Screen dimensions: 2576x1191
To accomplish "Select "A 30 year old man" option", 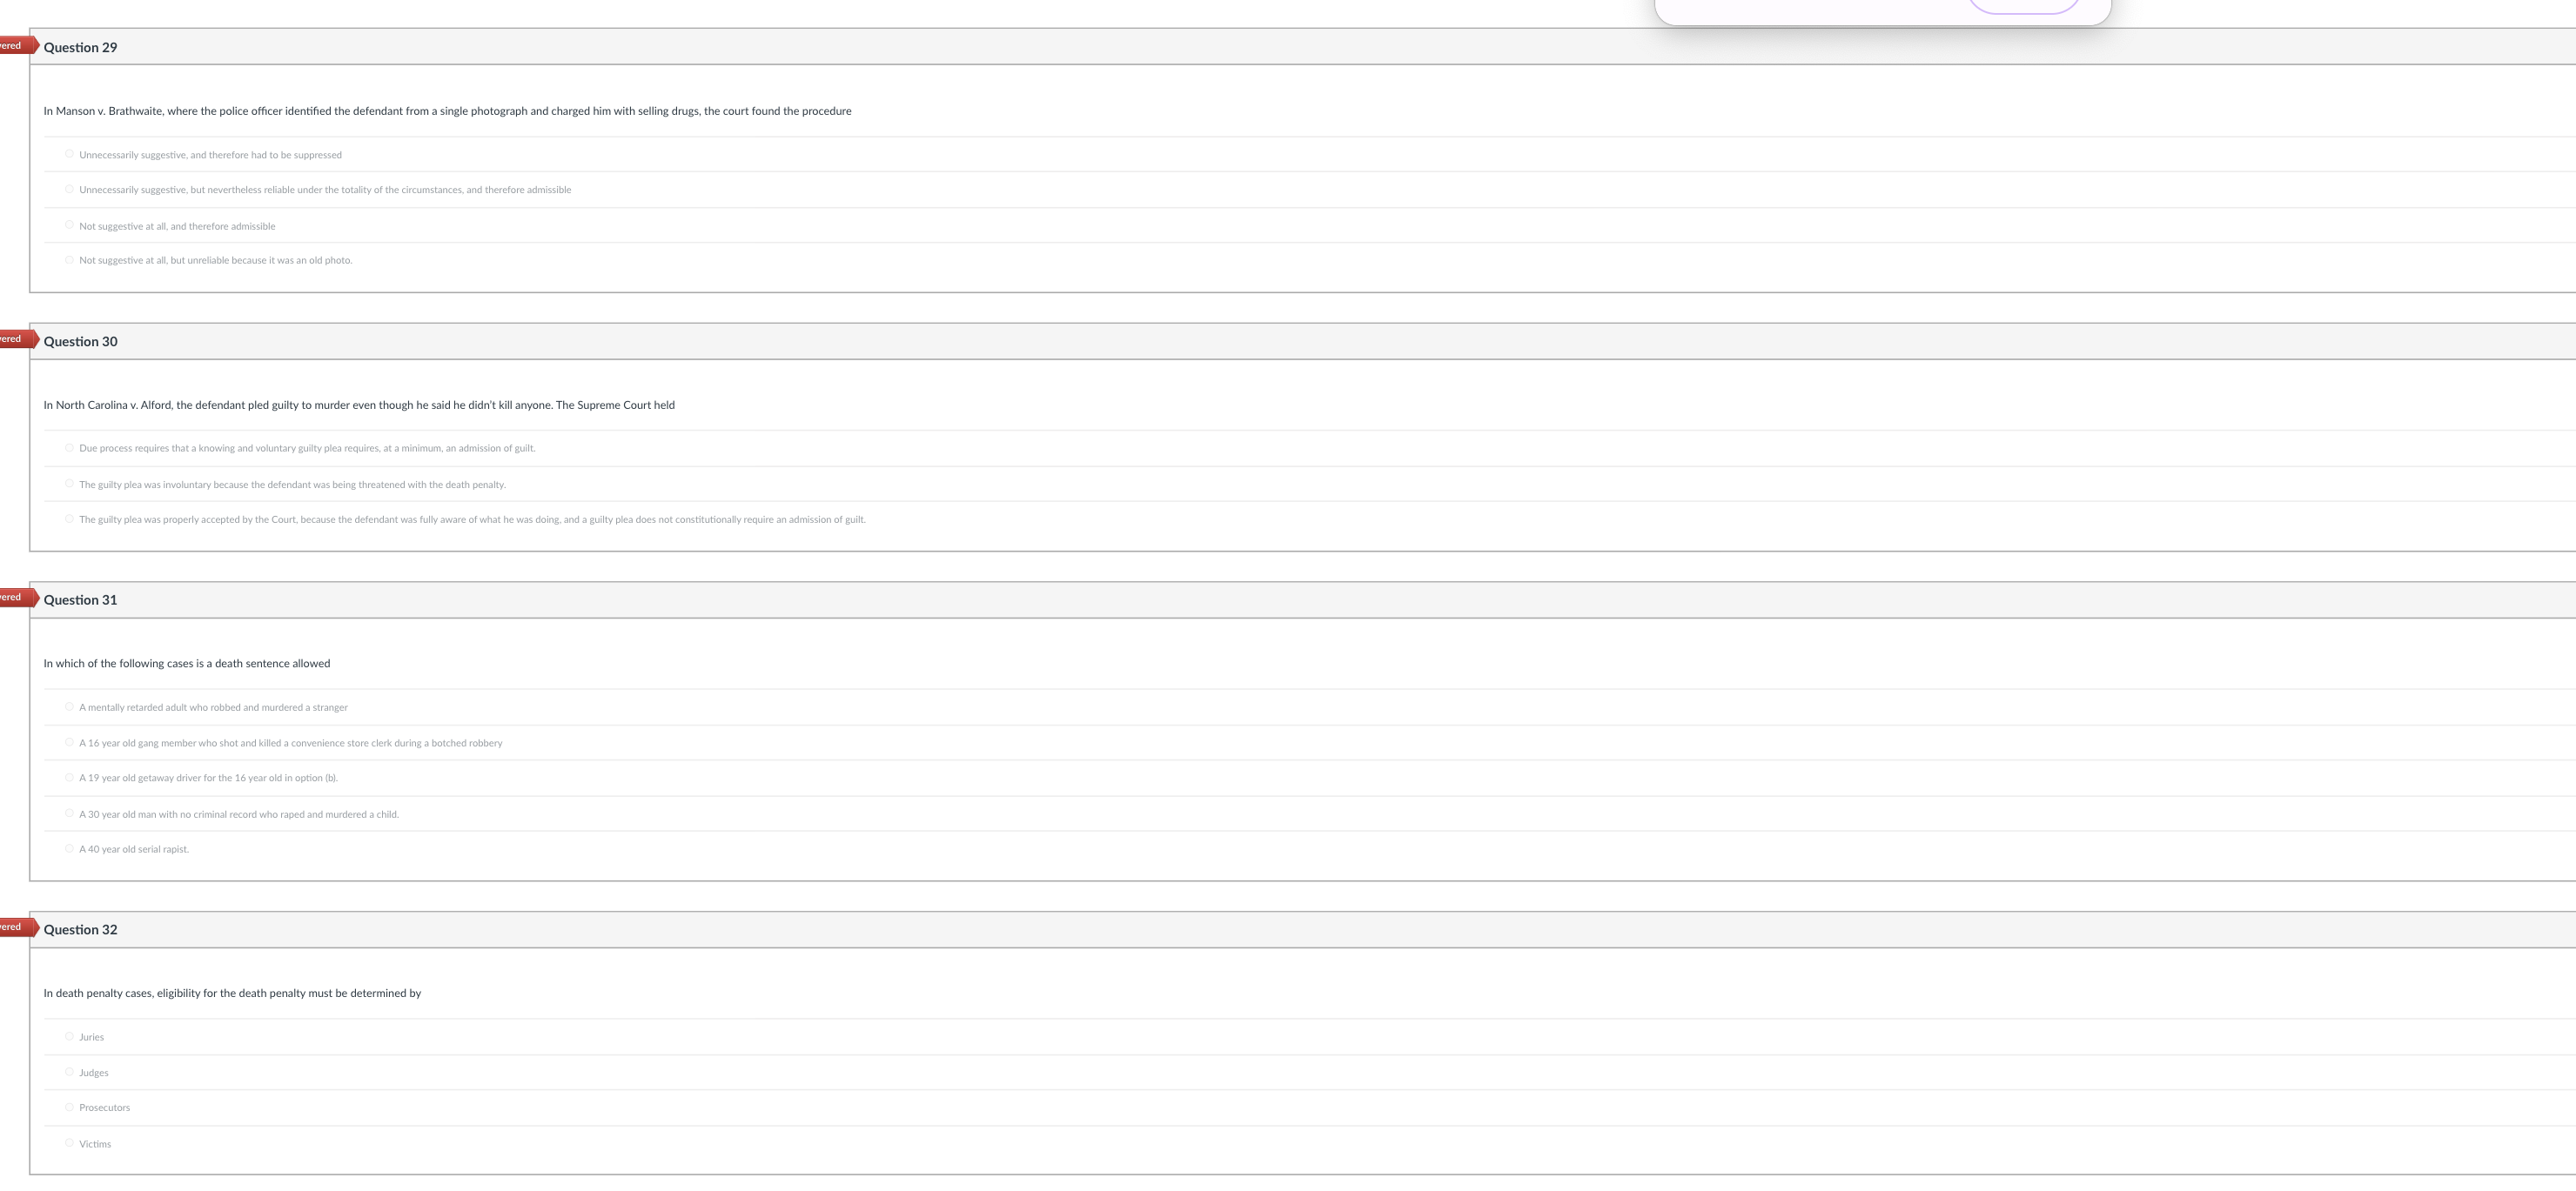I will click(69, 813).
